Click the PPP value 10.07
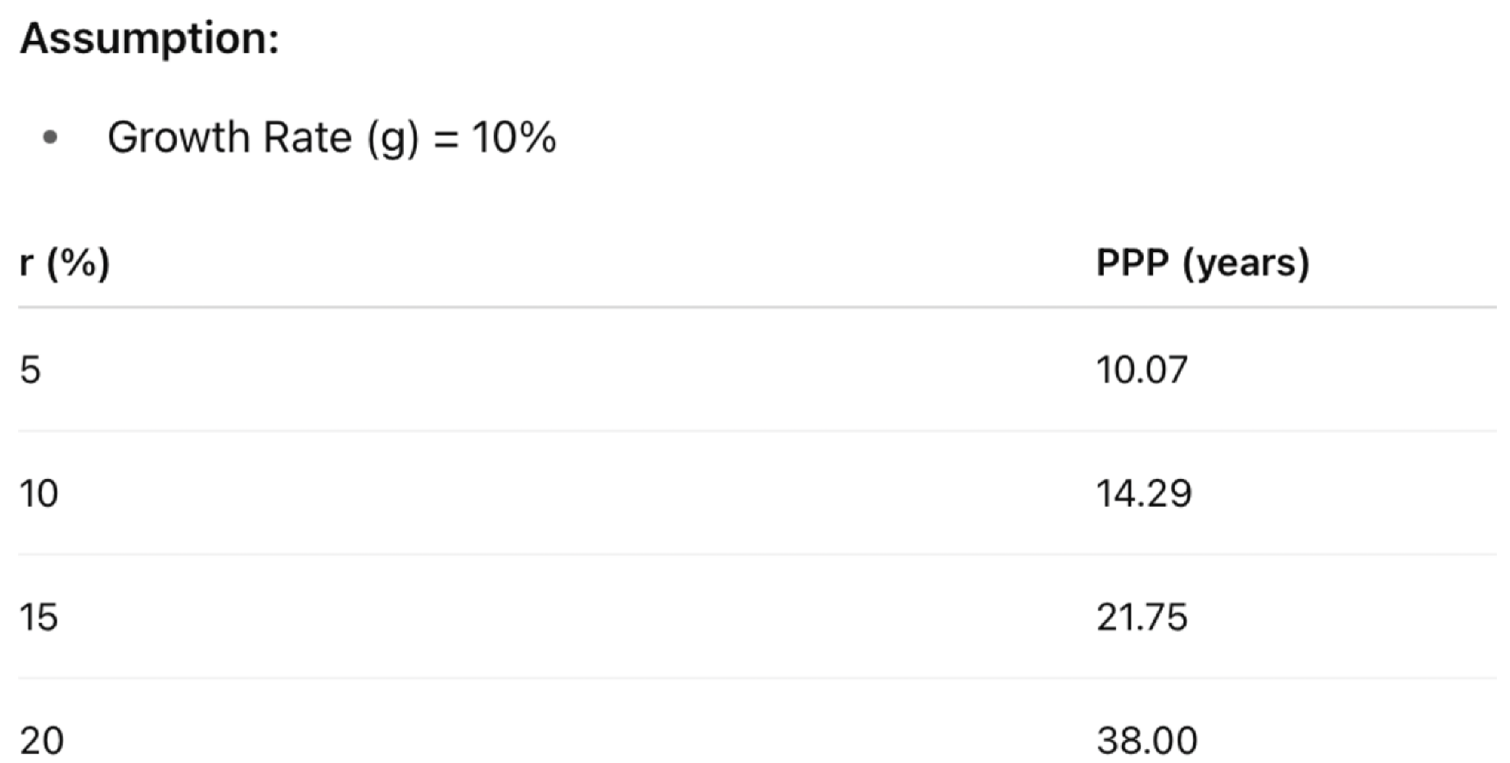The image size is (1510, 763). 1142,370
